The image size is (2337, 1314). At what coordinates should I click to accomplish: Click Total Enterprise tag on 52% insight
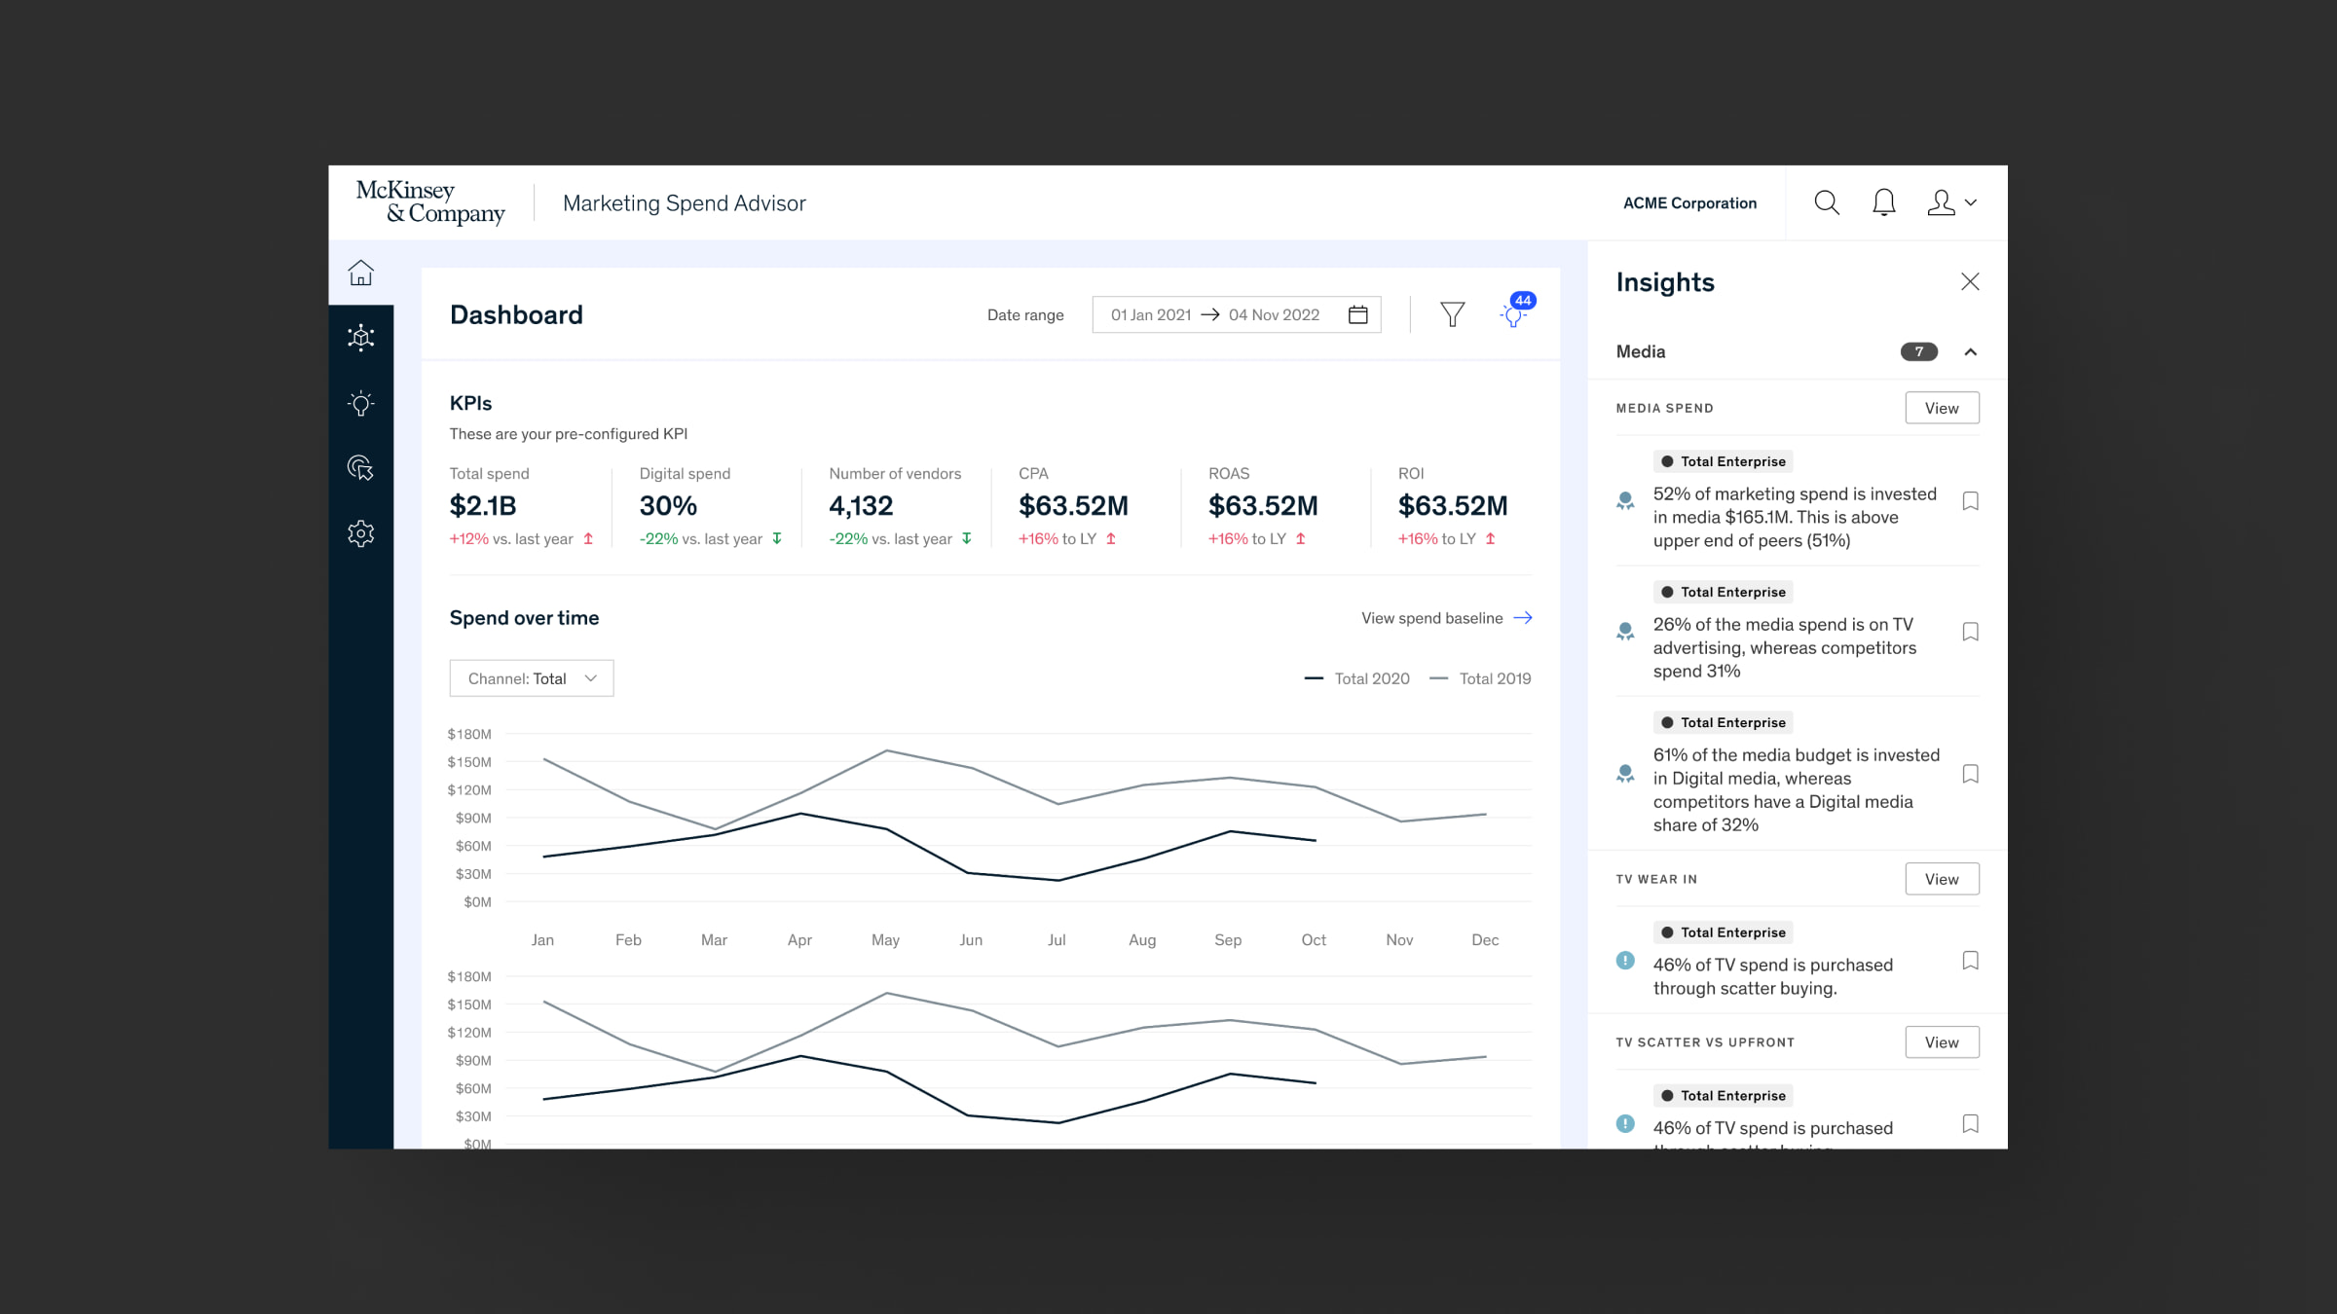1724,461
